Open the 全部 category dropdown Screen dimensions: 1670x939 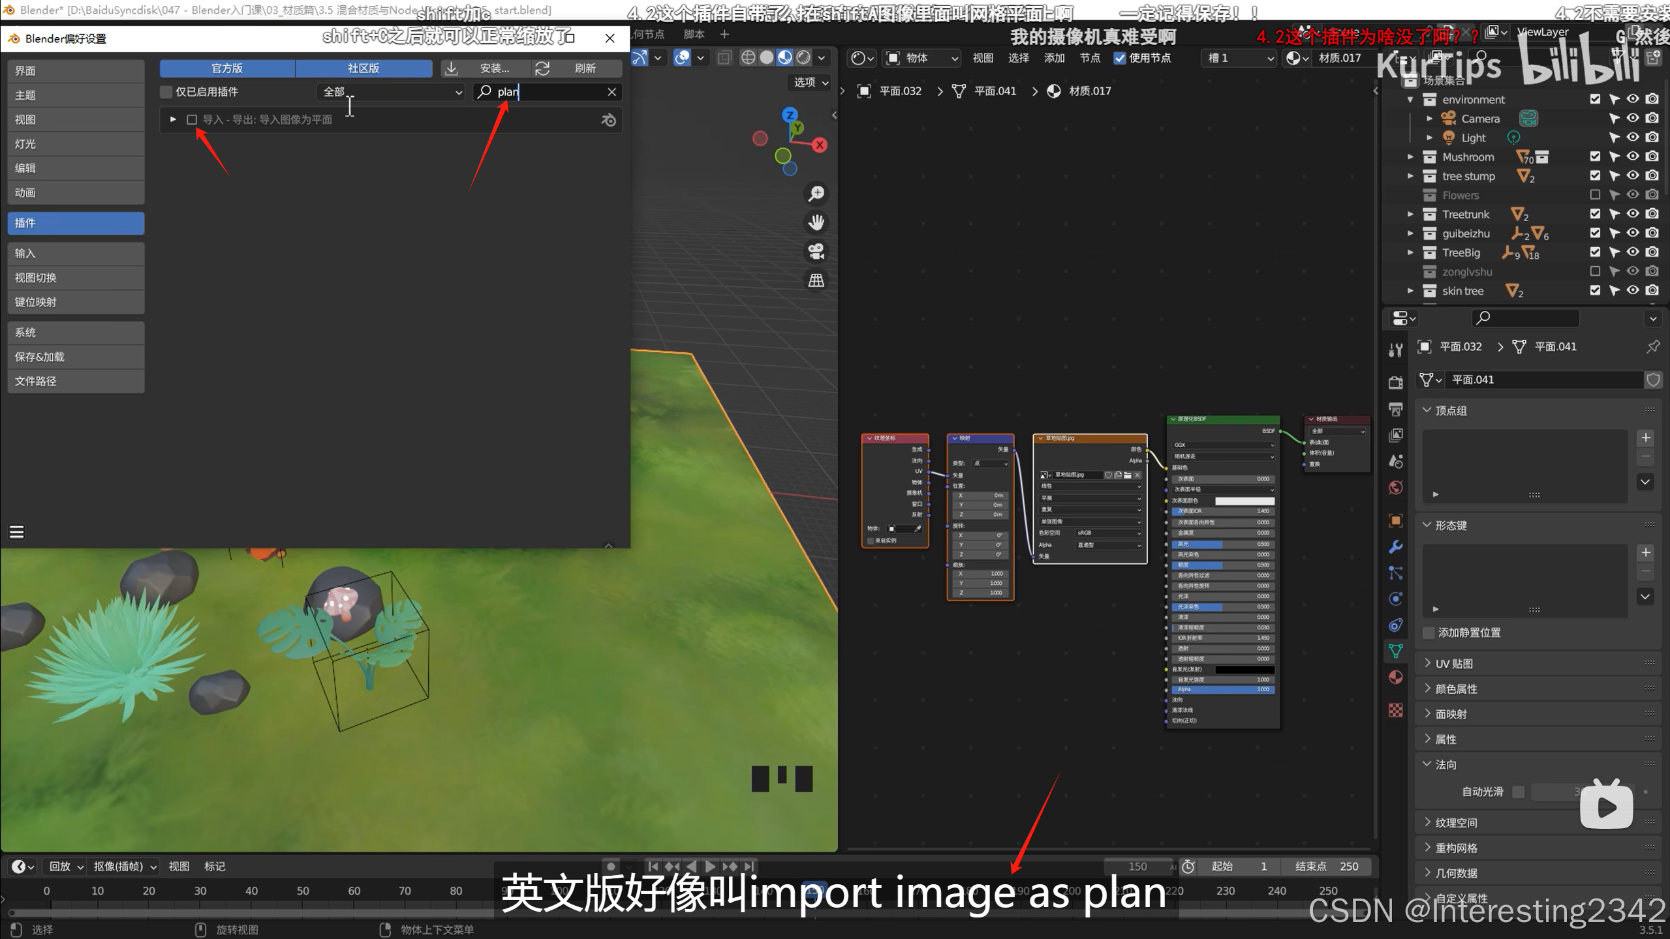click(x=391, y=92)
